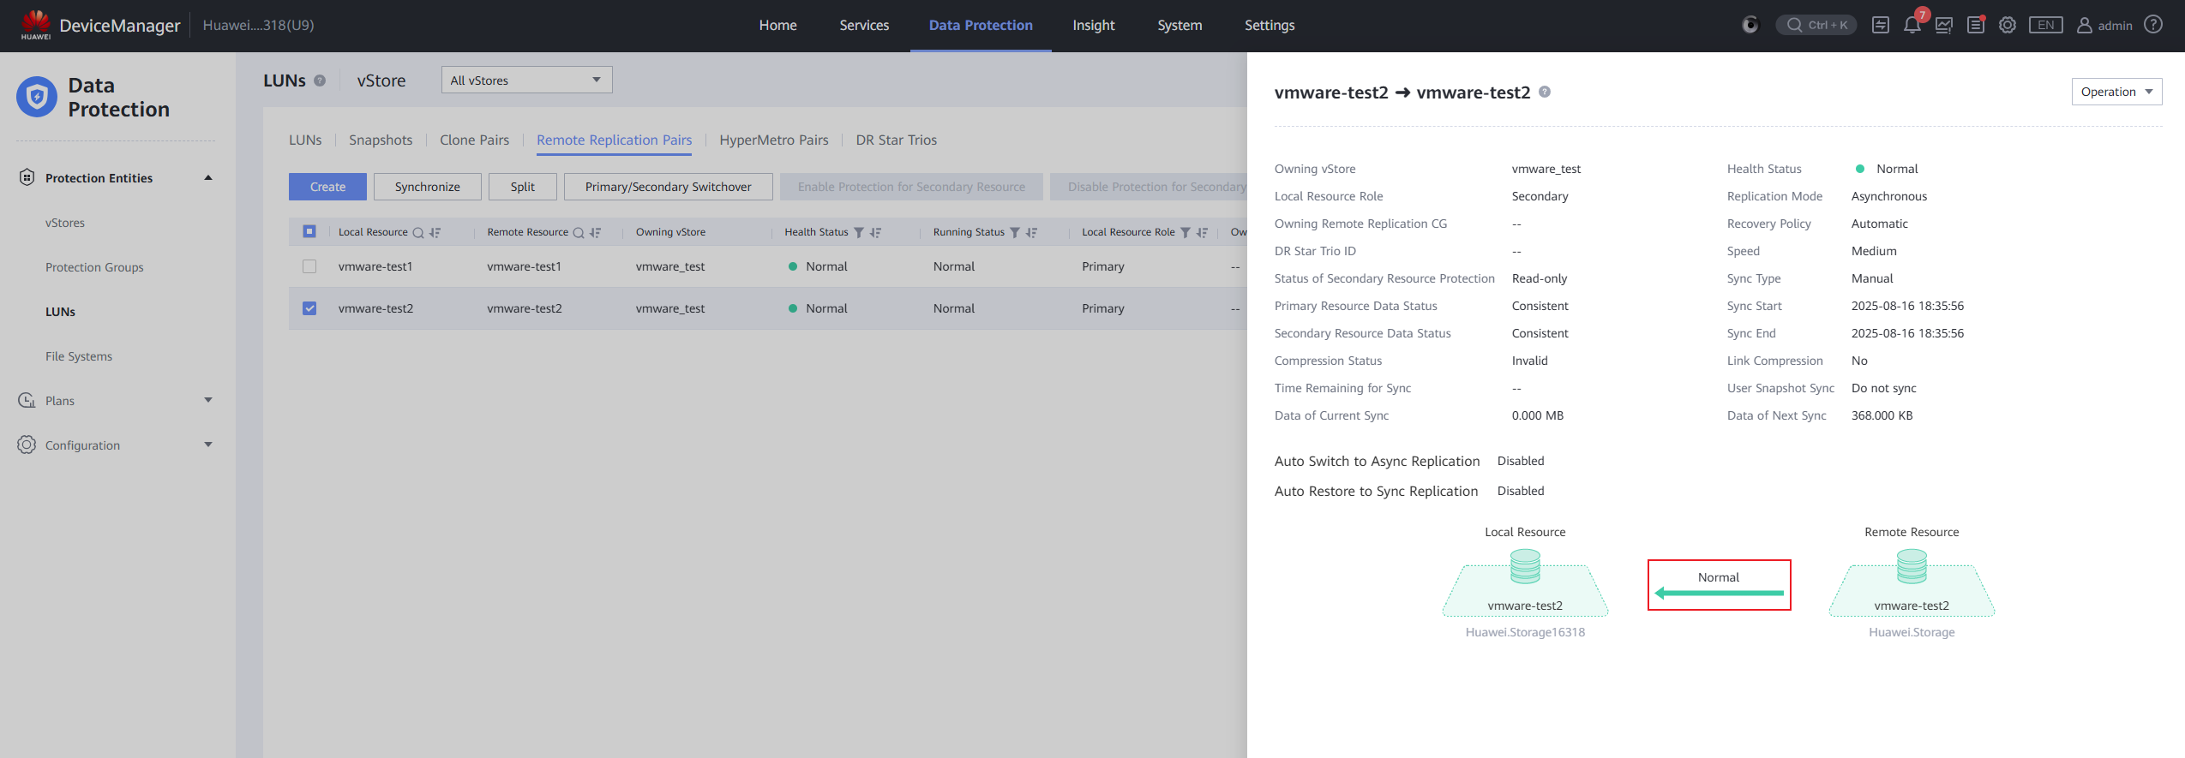Switch to the LUNs tab
Screen dimensions: 2185x758
point(305,140)
